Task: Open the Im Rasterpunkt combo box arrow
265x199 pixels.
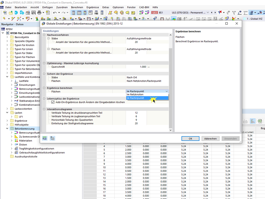Action: (167, 91)
